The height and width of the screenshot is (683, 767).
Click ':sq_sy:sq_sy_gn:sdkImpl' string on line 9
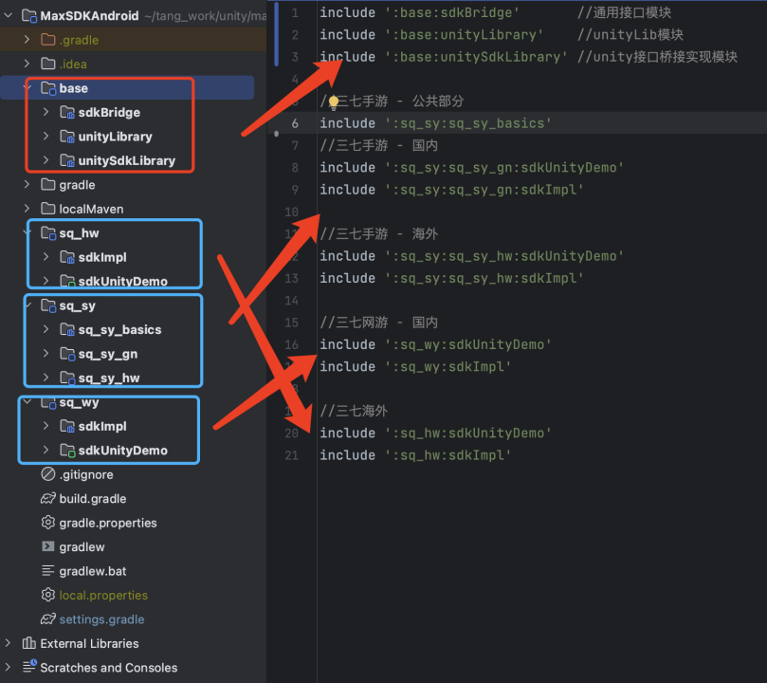[x=484, y=190]
